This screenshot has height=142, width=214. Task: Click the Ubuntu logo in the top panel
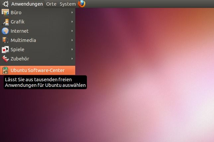(x=6, y=4)
